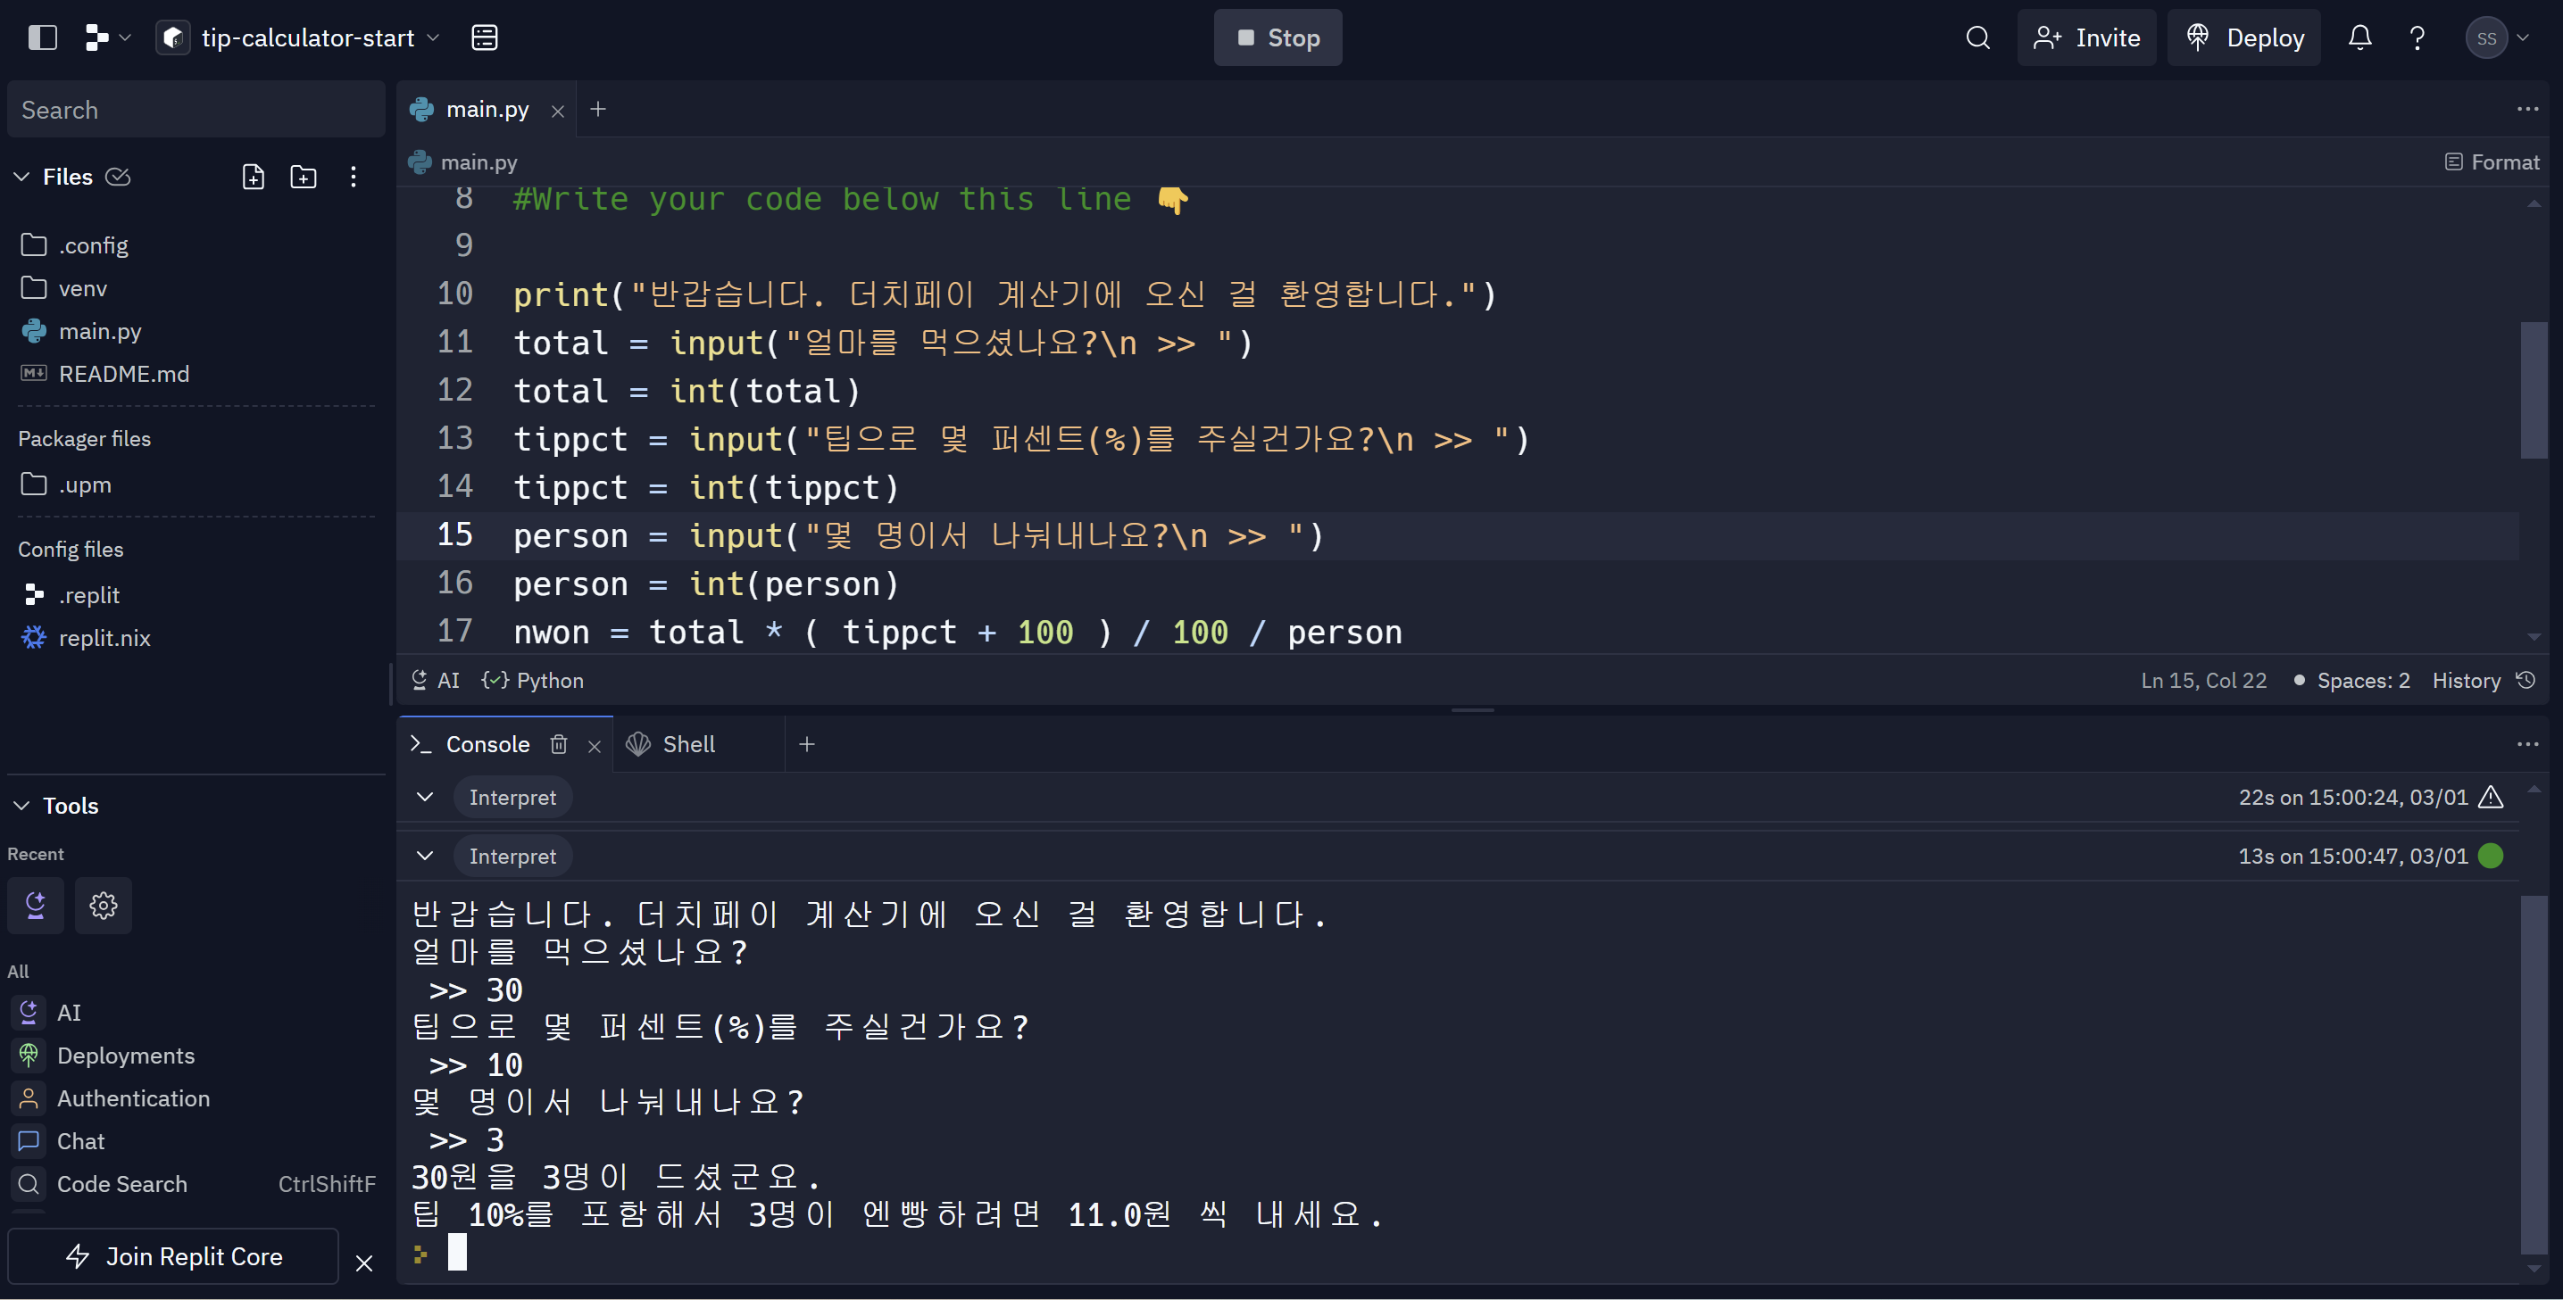Dismiss the Join Replit Core banner
2563x1300 pixels.
tap(364, 1263)
